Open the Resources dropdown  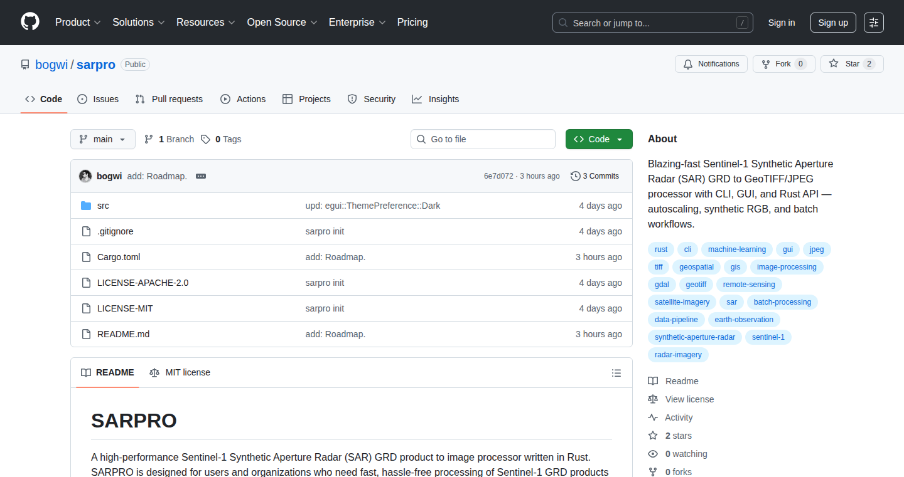(x=205, y=23)
